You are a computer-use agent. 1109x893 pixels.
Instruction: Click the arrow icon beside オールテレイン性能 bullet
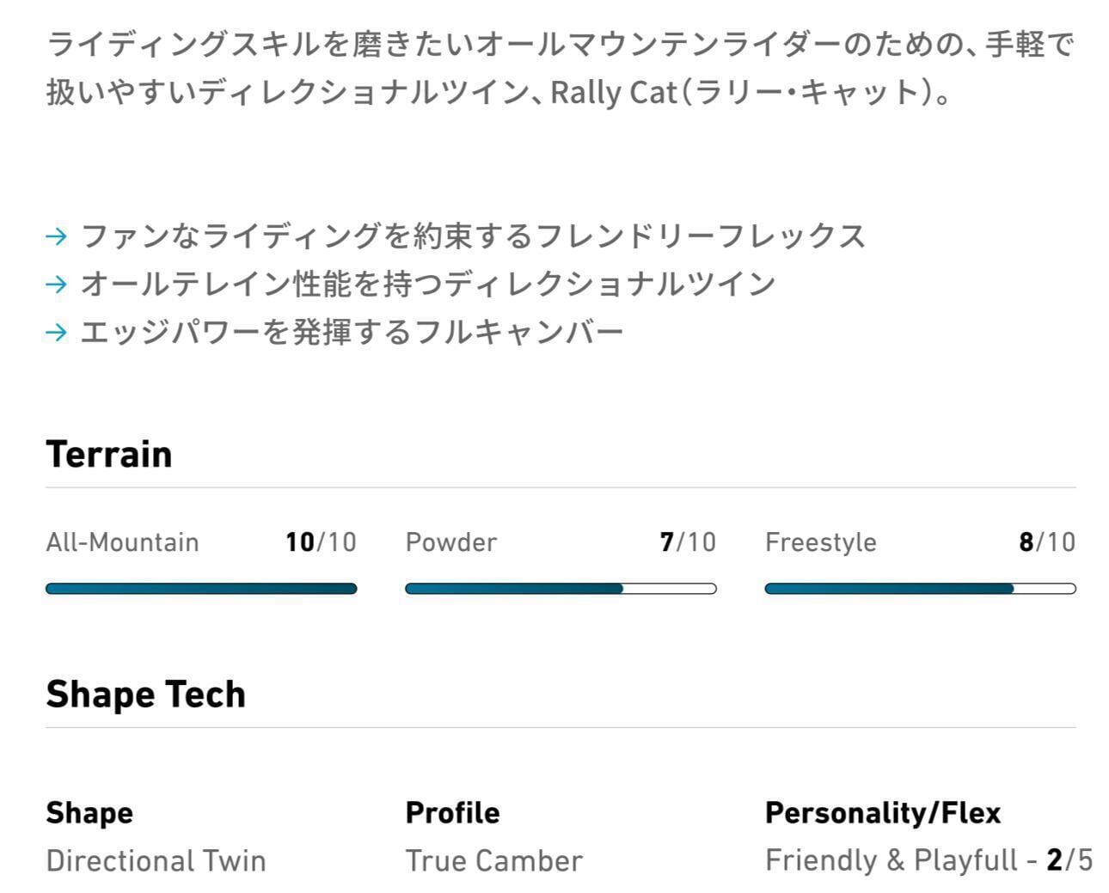[x=56, y=284]
